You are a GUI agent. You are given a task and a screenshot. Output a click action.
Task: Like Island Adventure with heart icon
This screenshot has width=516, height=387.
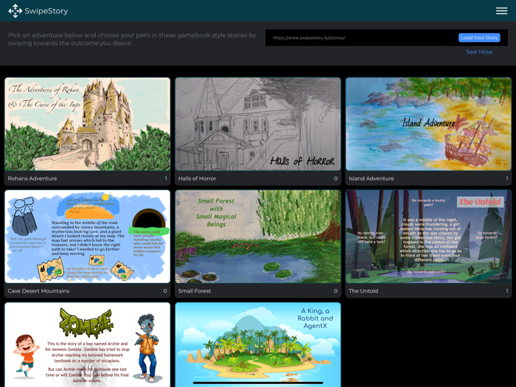click(x=502, y=178)
